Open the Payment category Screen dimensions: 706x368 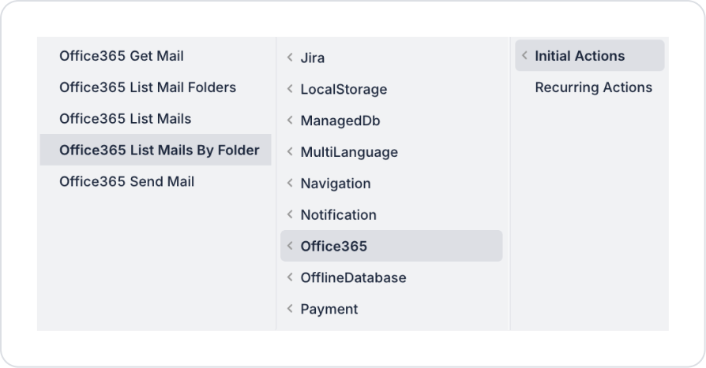(x=391, y=309)
